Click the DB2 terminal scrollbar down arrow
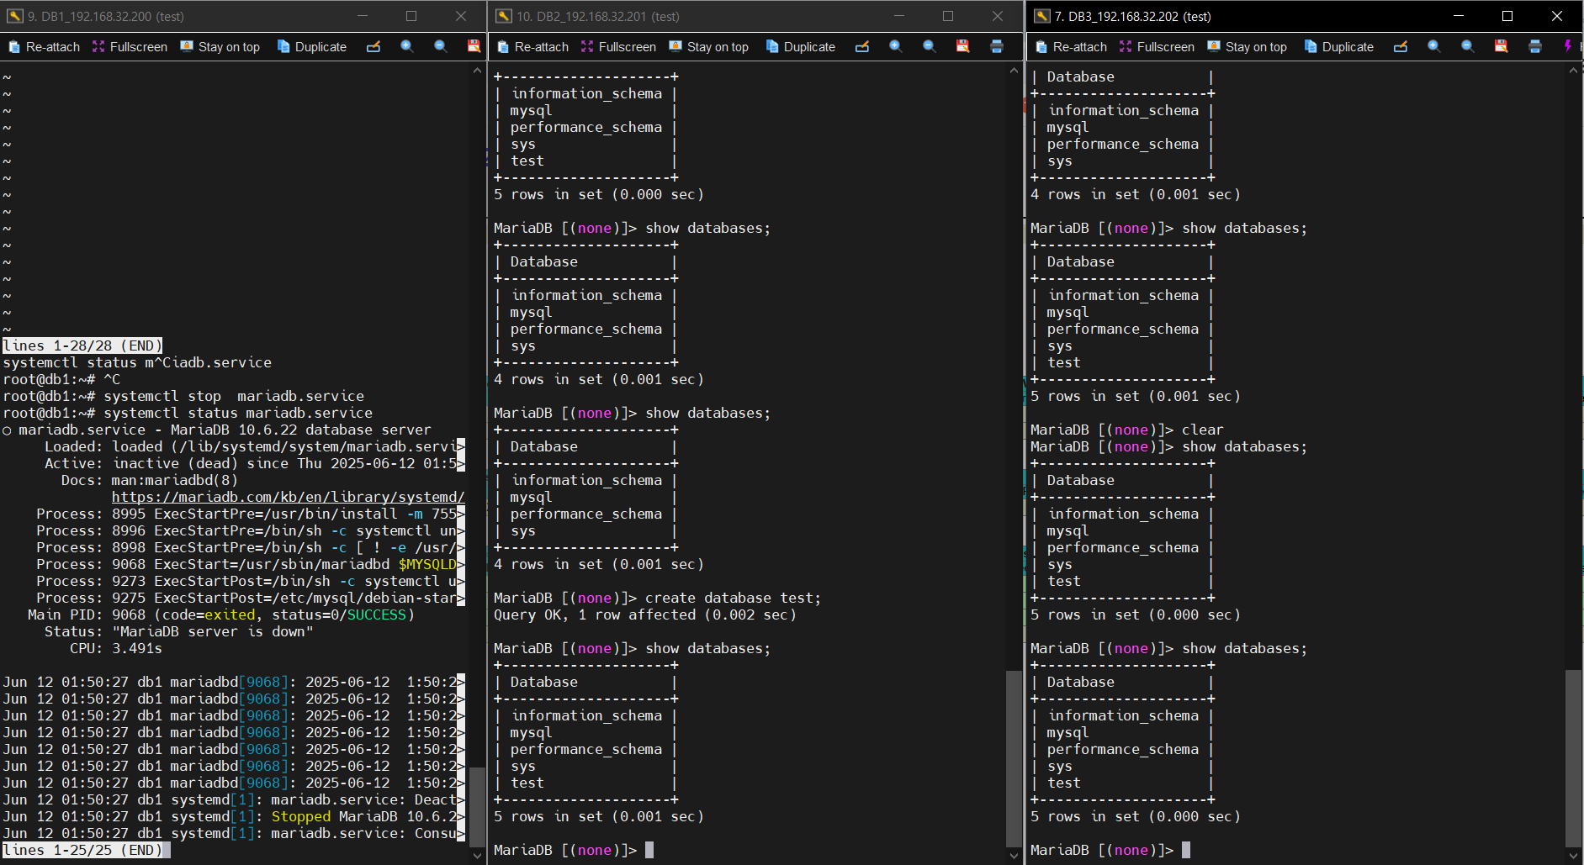 [x=1014, y=856]
